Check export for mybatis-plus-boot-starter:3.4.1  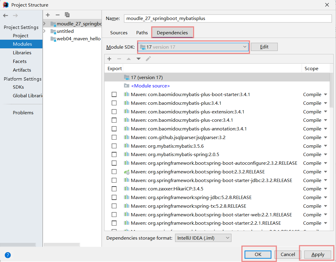[114, 94]
